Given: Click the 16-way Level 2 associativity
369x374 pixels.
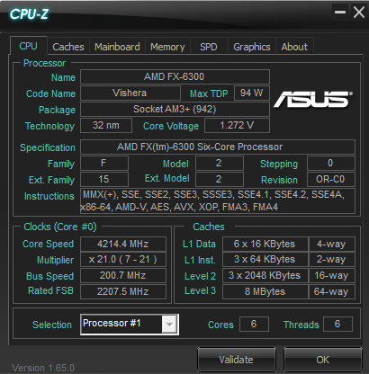Looking at the screenshot, I should click(332, 275).
